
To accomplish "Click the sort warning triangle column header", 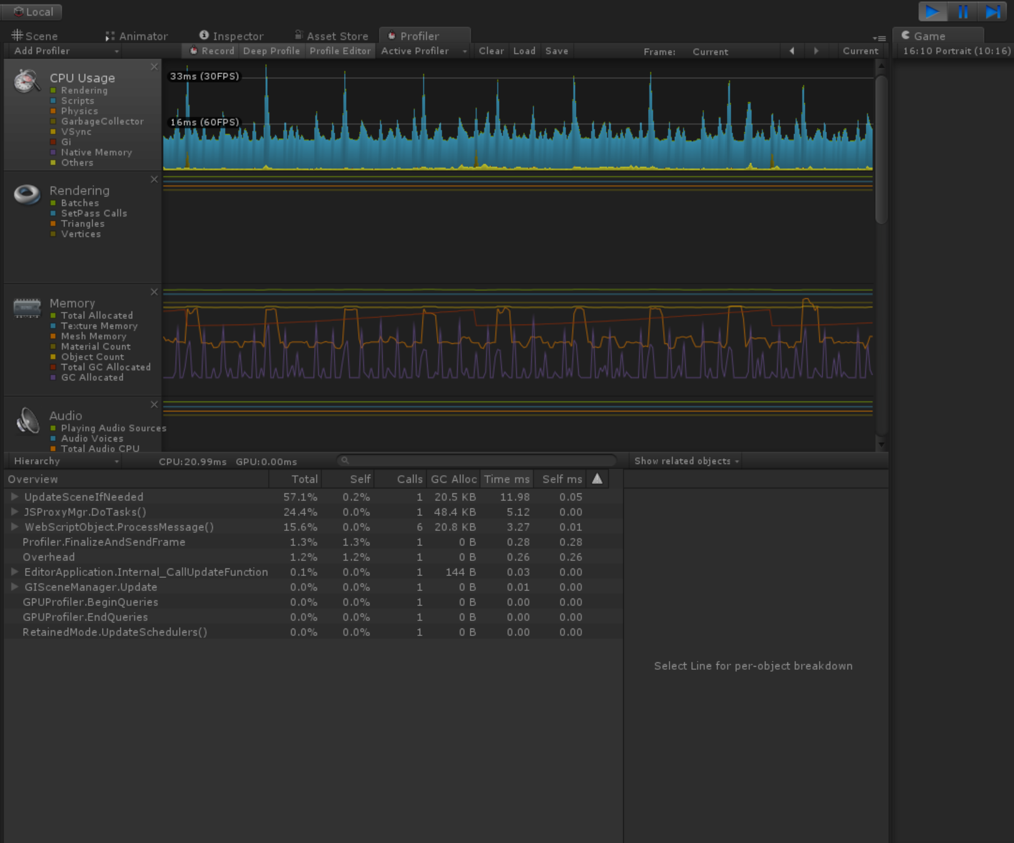I will 597,479.
